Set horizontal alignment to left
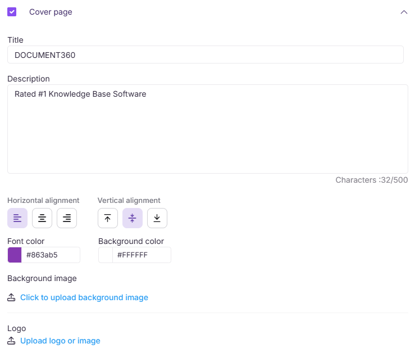Viewport: 415px width, 362px height. (x=17, y=218)
